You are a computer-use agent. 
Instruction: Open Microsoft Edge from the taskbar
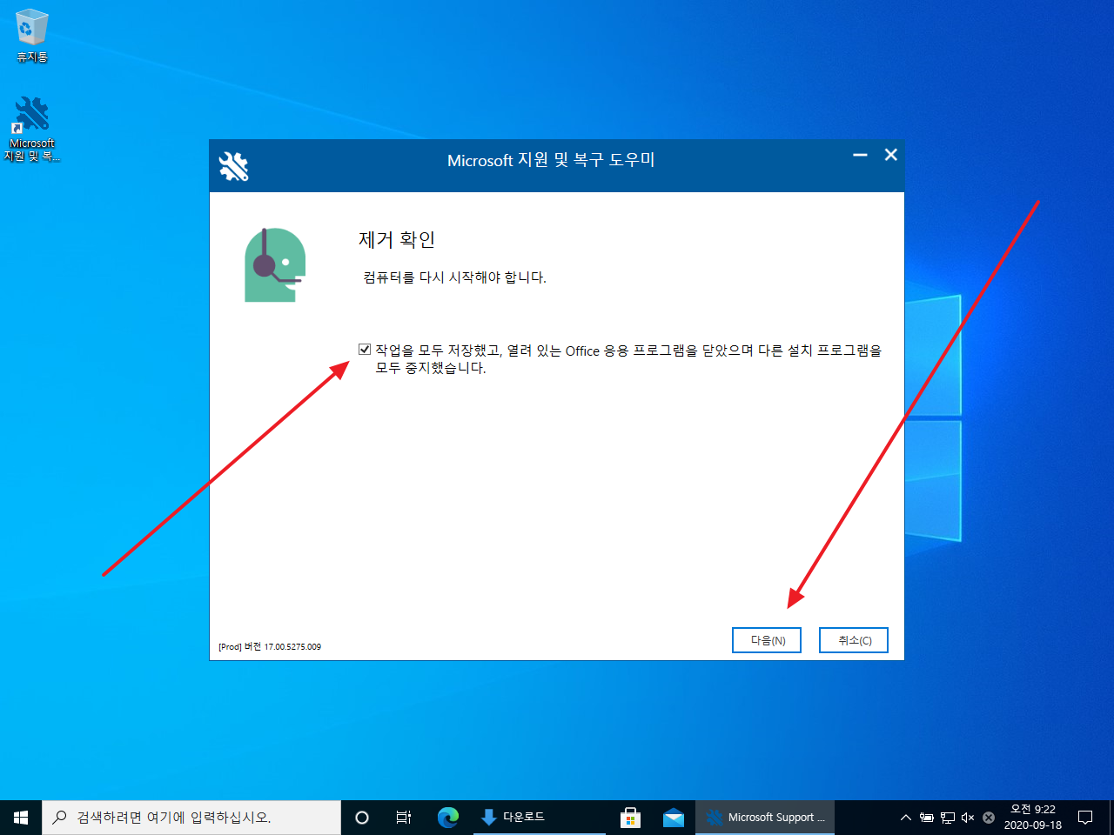pos(448,817)
